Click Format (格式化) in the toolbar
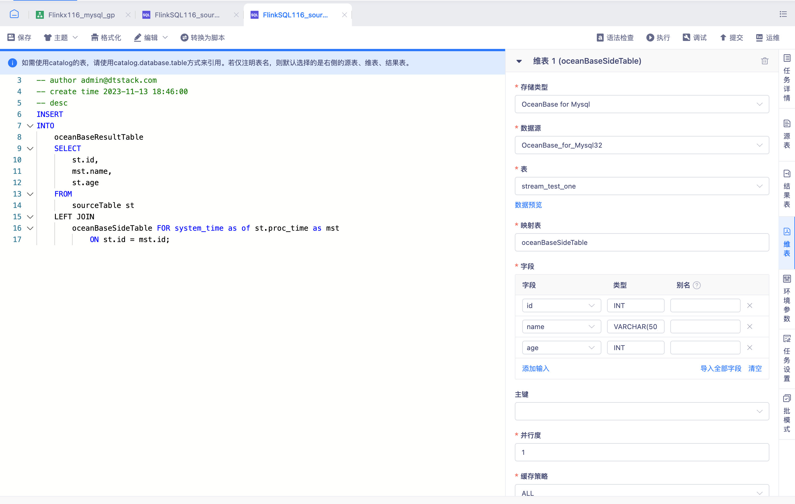 (106, 38)
